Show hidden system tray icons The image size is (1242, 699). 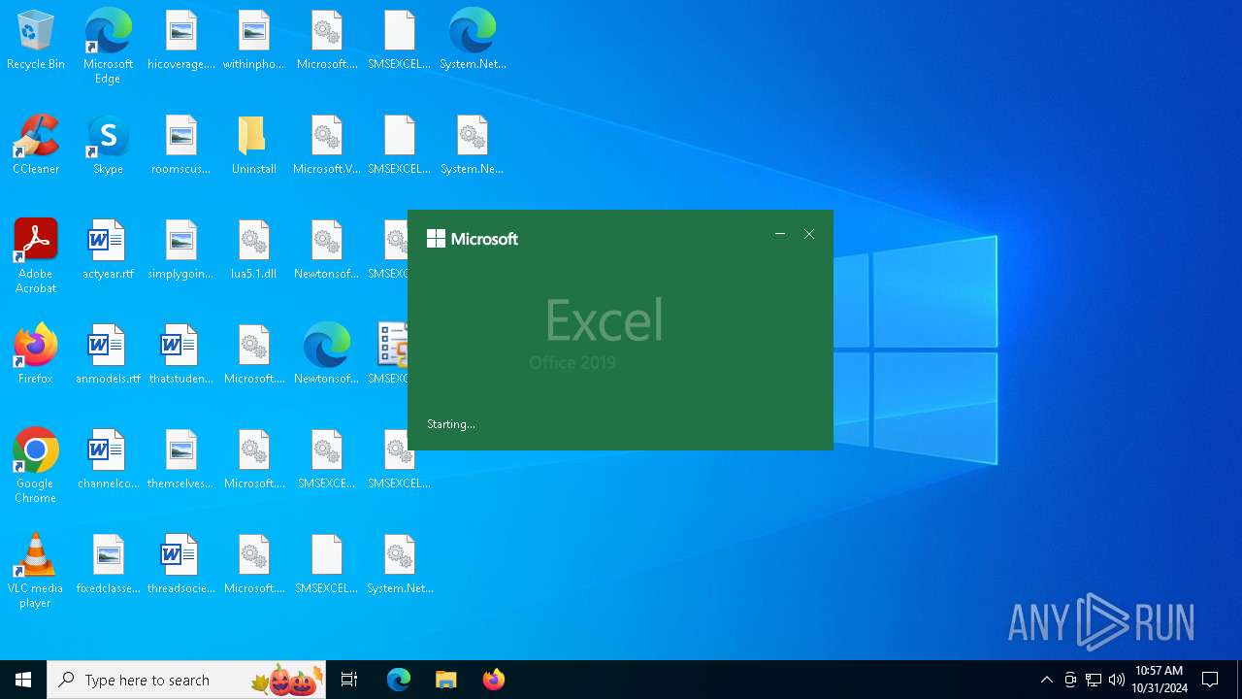click(1046, 680)
